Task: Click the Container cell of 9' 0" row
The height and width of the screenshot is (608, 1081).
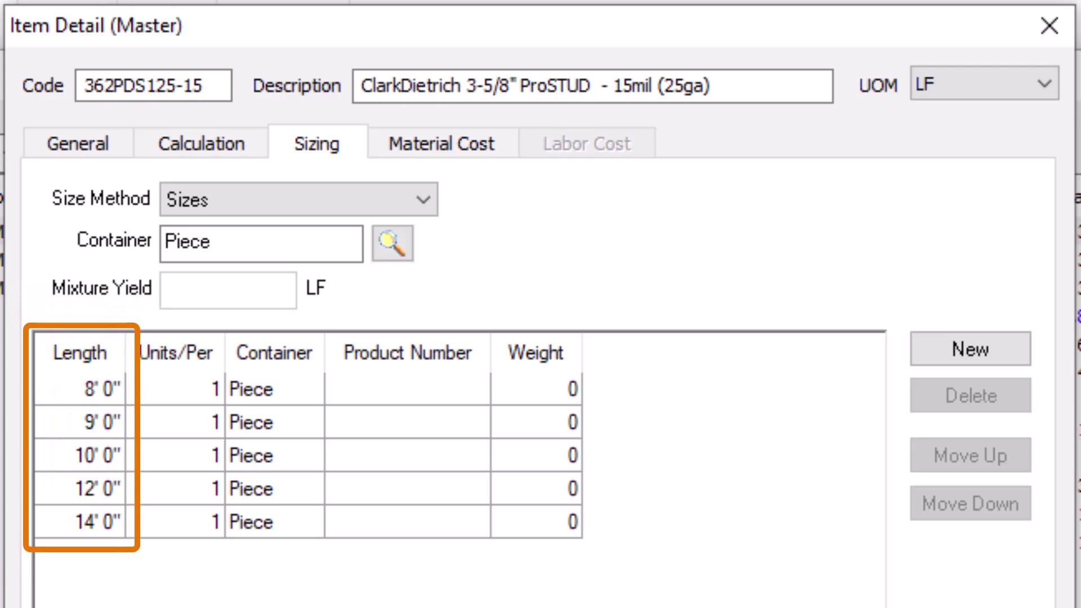Action: click(274, 422)
